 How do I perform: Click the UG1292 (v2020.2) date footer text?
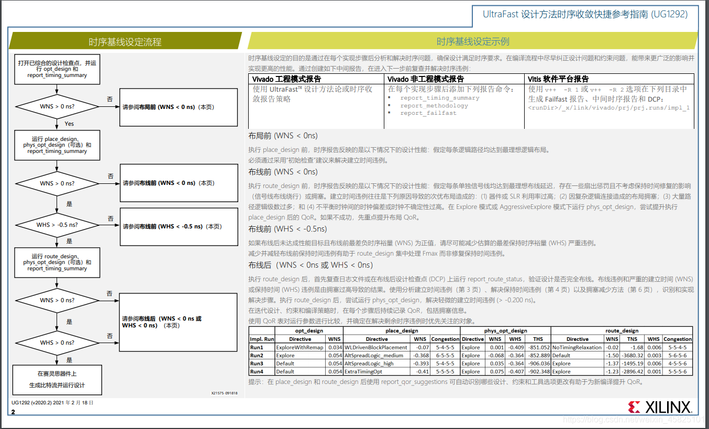(52, 402)
